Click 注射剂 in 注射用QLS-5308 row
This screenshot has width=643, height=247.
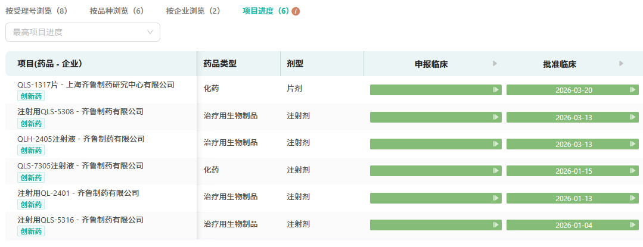pyautogui.click(x=298, y=115)
